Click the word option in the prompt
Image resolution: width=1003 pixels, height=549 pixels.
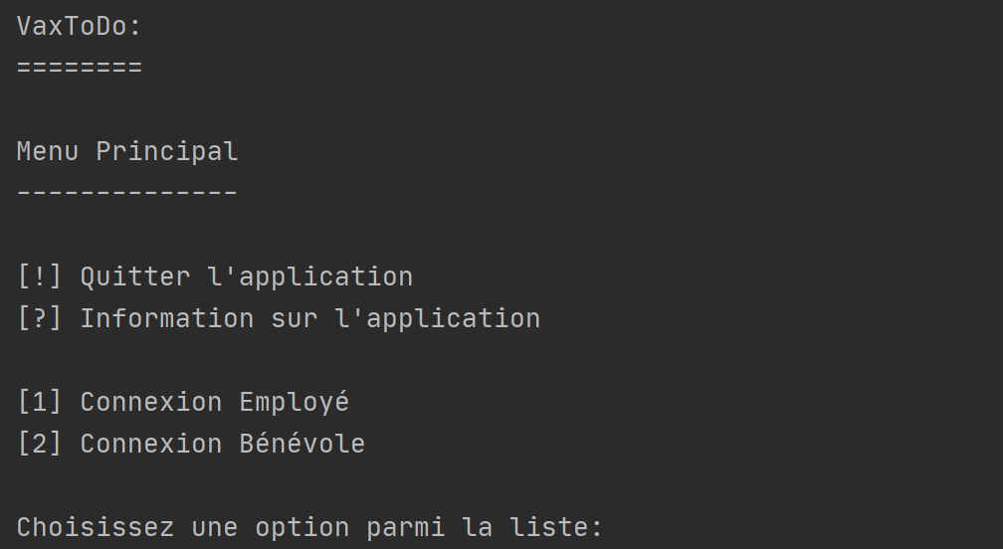pos(301,528)
